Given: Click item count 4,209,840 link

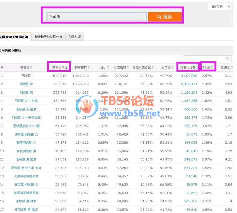Looking at the screenshot, I should [x=189, y=76].
